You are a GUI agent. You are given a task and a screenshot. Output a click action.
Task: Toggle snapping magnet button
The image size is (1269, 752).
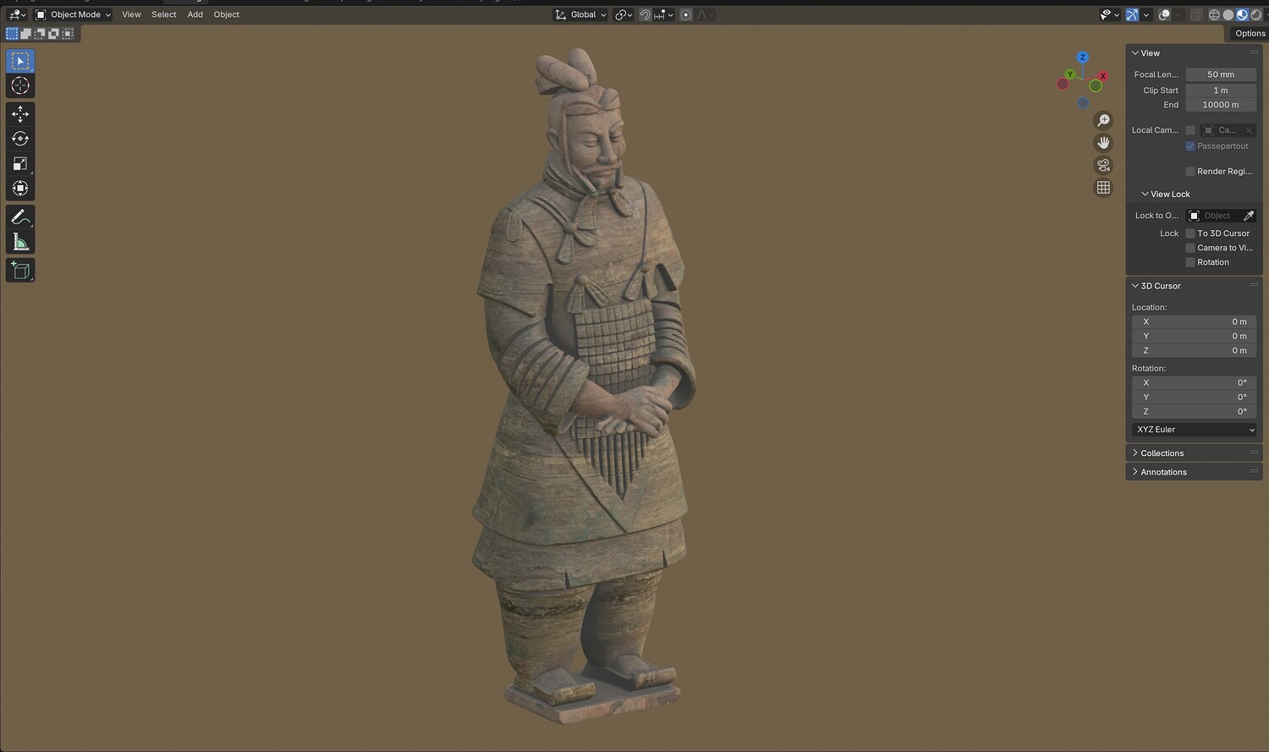(x=645, y=14)
